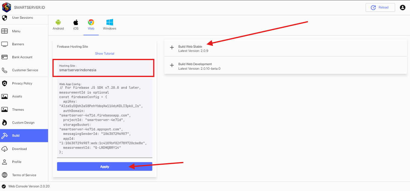Click the Themes image icon
Viewport: 410px width, 191px height.
pyautogui.click(x=5, y=110)
